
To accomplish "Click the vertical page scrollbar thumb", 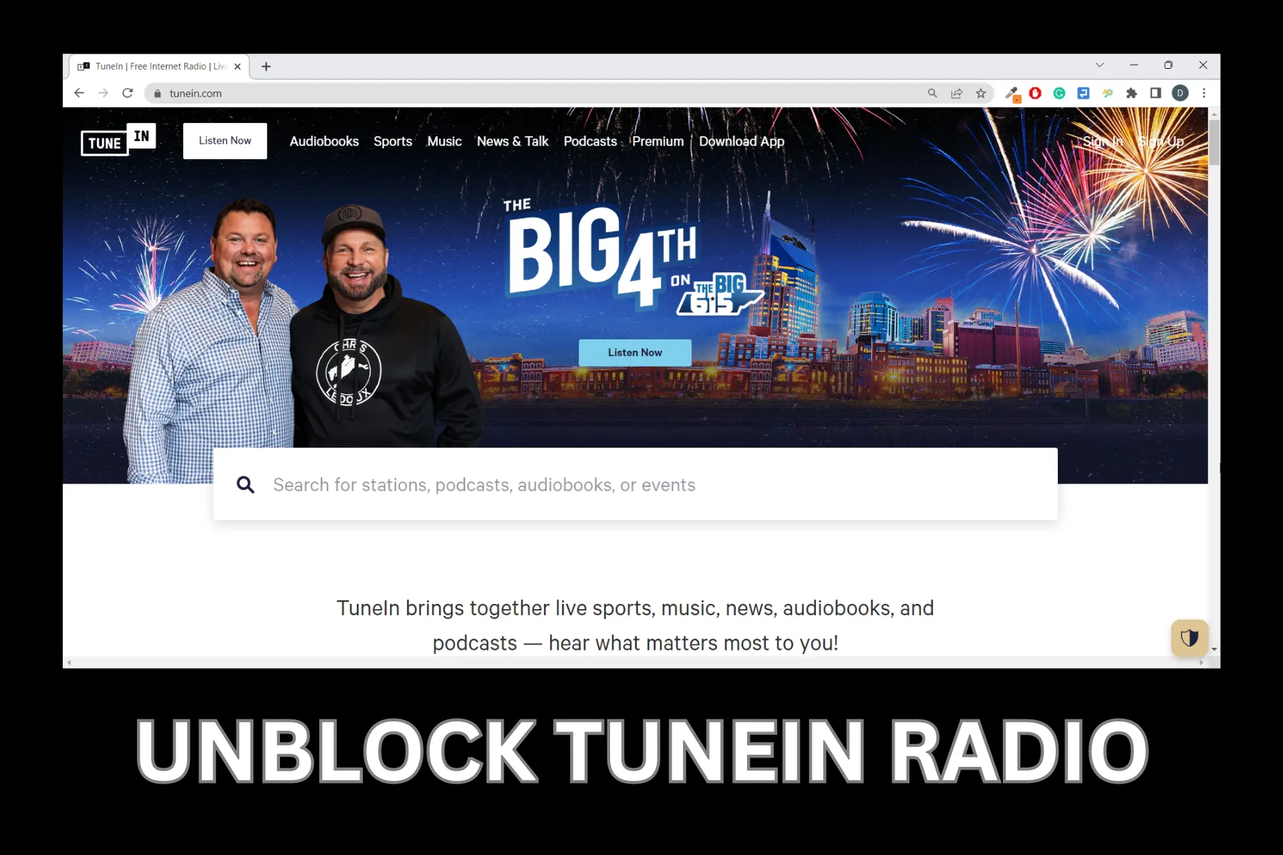I will tap(1214, 142).
